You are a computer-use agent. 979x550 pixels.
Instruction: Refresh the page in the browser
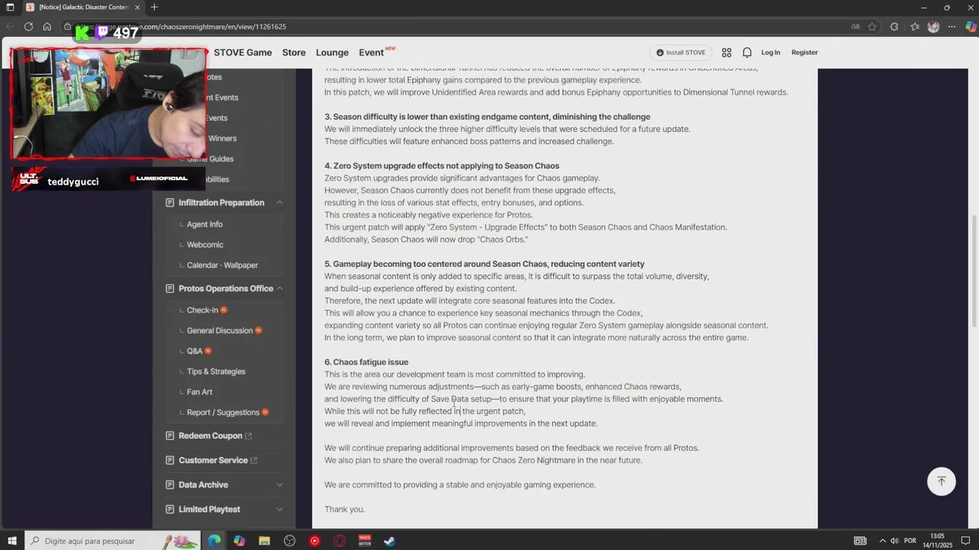pyautogui.click(x=28, y=26)
